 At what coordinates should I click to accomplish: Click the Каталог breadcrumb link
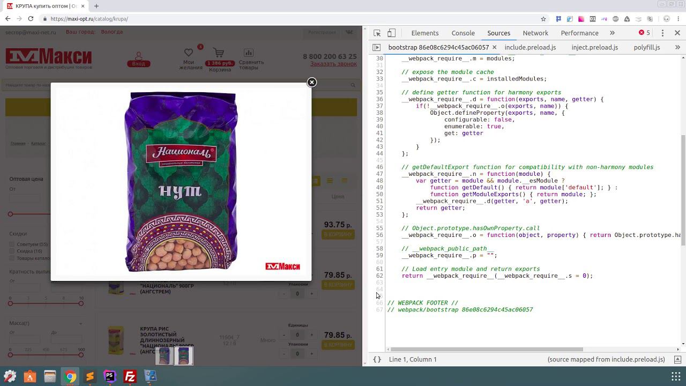tap(38, 144)
